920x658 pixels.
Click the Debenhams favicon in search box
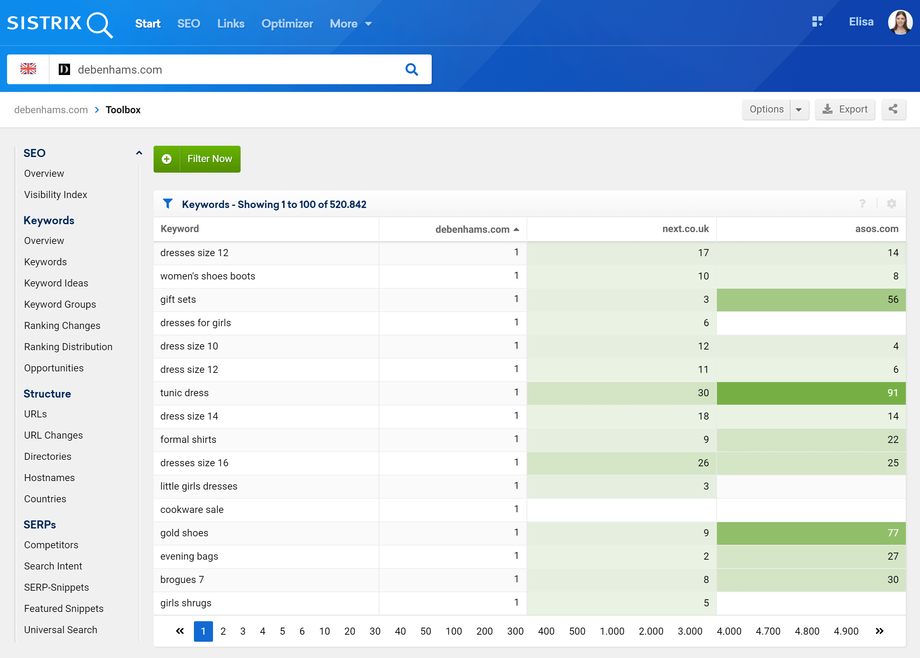(64, 69)
